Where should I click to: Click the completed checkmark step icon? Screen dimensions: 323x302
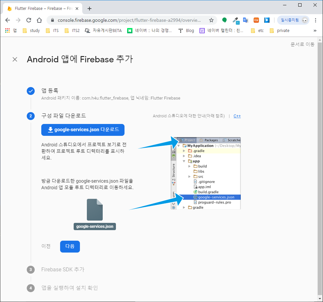click(x=31, y=91)
